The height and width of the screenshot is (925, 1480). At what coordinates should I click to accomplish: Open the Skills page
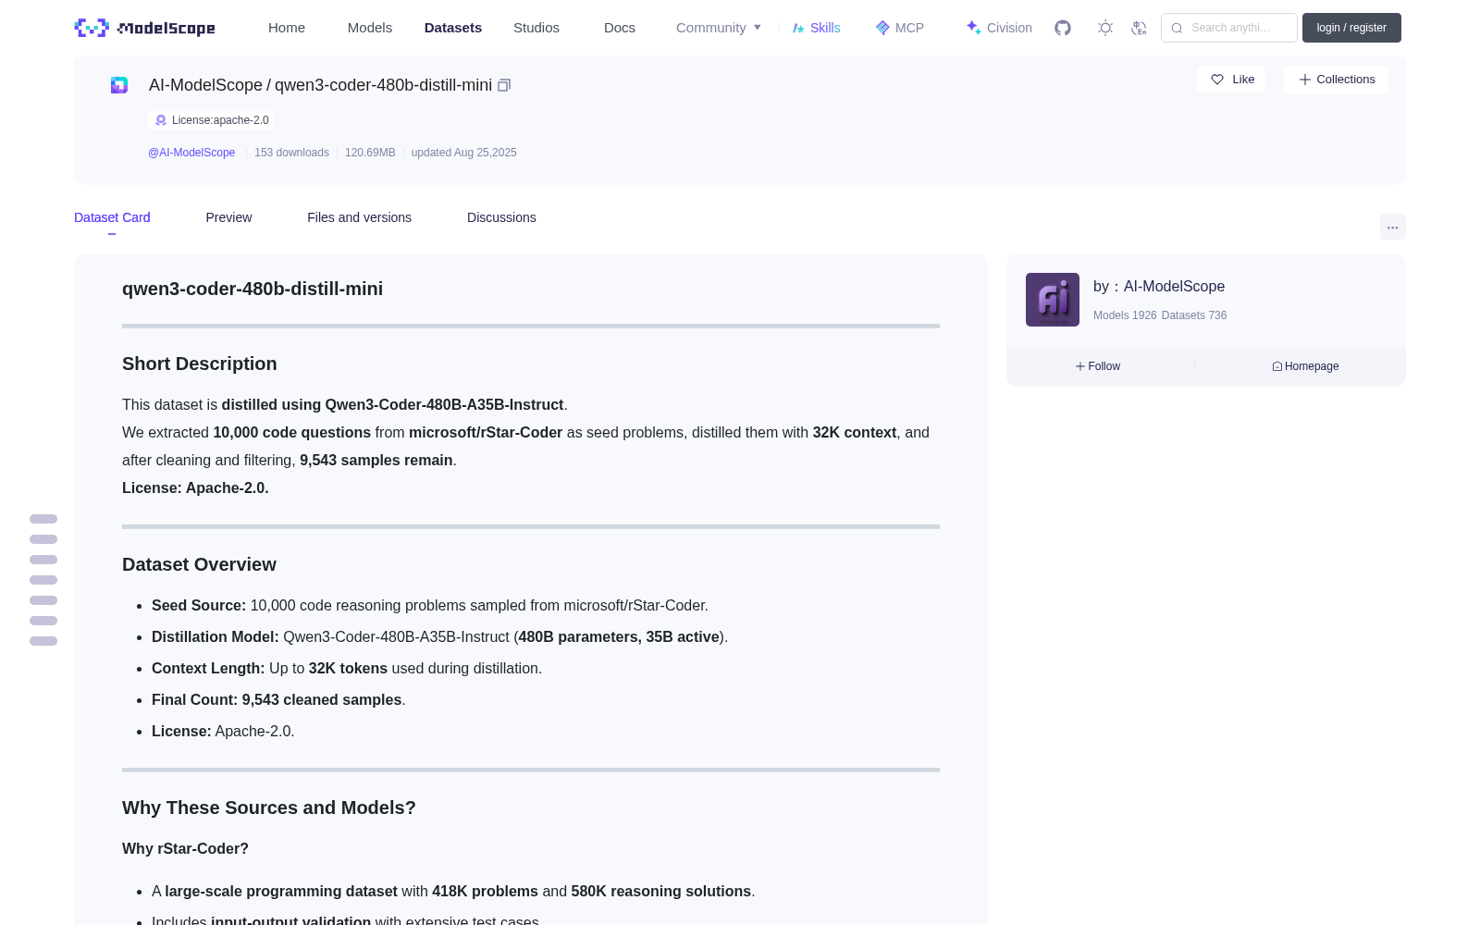817,28
